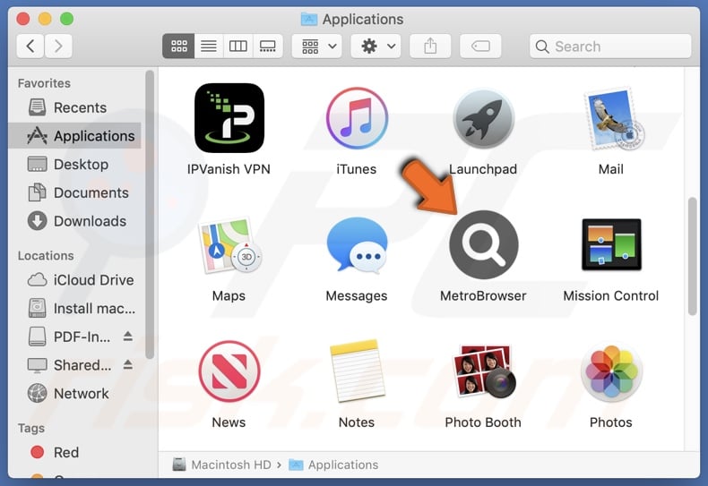Open the IPVanish VPN app icon
The height and width of the screenshot is (486, 708).
(x=229, y=117)
